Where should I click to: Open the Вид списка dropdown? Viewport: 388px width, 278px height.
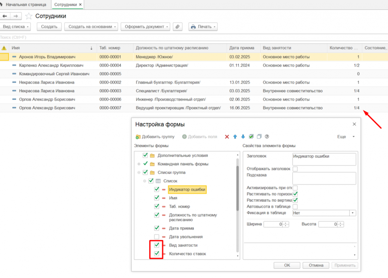click(15, 27)
